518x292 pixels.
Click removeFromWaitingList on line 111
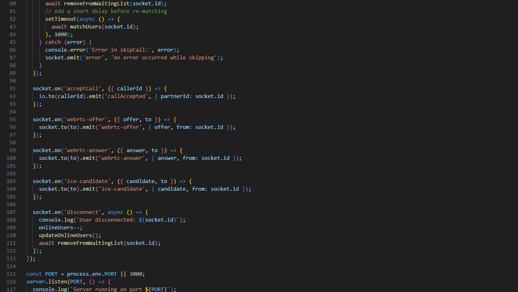[x=91, y=243]
